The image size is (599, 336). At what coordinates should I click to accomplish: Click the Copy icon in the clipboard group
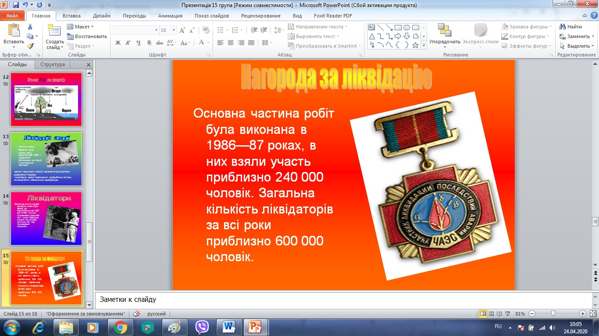coord(30,36)
